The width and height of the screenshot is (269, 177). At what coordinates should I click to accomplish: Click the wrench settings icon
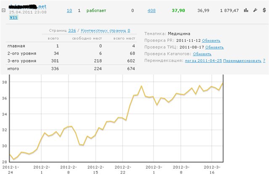[255, 10]
